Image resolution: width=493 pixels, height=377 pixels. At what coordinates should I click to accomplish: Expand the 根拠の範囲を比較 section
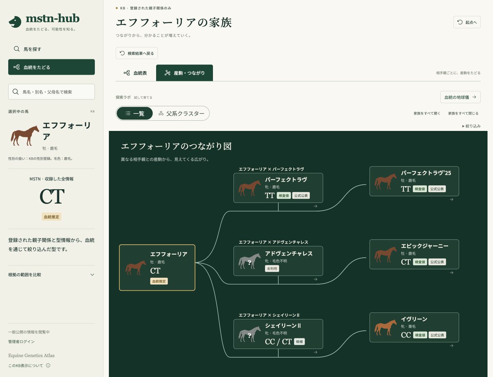(51, 275)
